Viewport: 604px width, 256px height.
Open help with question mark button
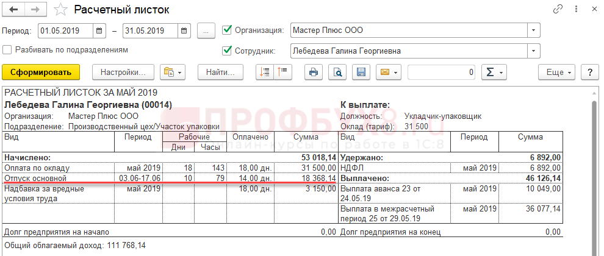(589, 72)
